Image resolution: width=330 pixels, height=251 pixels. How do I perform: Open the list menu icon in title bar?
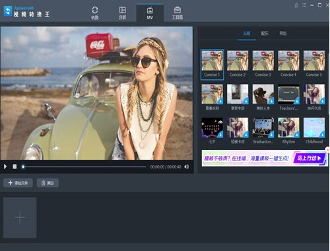(304, 5)
